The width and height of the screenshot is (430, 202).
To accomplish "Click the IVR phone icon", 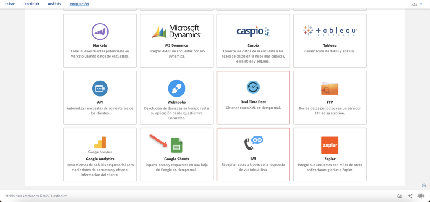I will [253, 143].
